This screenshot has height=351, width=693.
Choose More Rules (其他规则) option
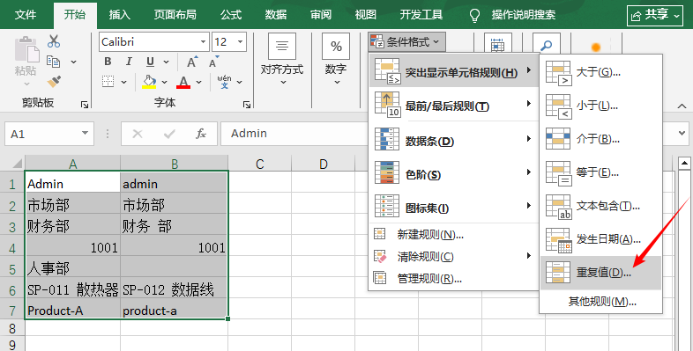point(600,302)
